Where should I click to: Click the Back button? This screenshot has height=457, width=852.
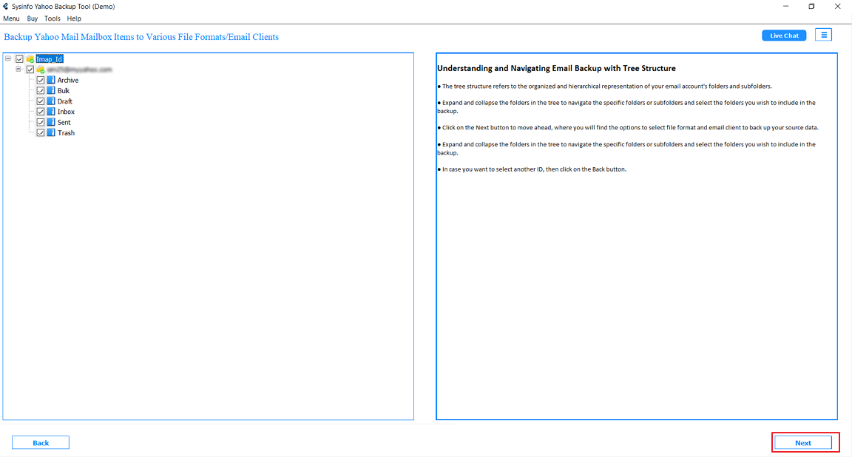click(x=41, y=443)
